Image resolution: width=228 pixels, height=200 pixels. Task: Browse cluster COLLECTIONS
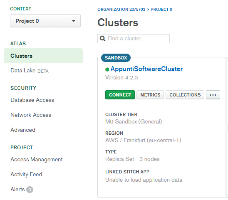pyautogui.click(x=185, y=95)
